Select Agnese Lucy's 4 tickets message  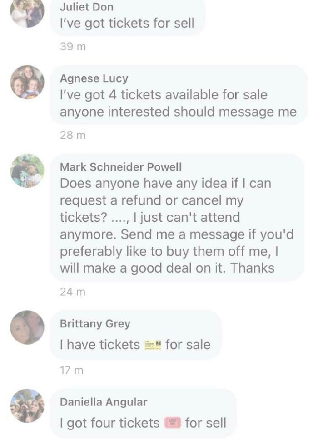pyautogui.click(x=178, y=102)
